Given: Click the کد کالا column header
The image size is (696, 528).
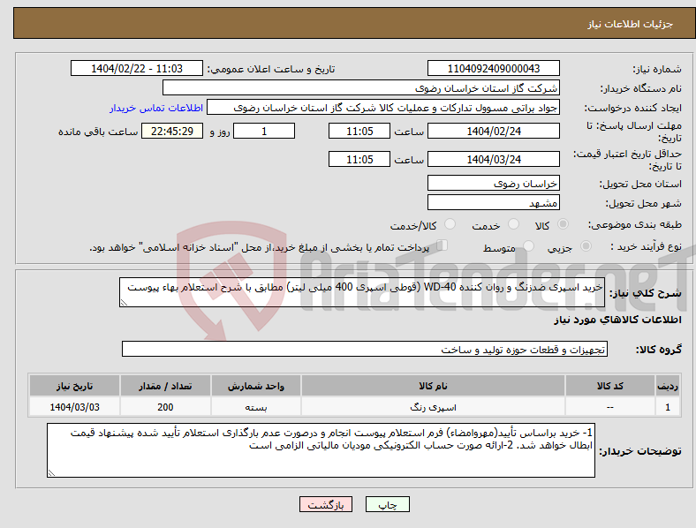Looking at the screenshot, I should (x=610, y=386).
